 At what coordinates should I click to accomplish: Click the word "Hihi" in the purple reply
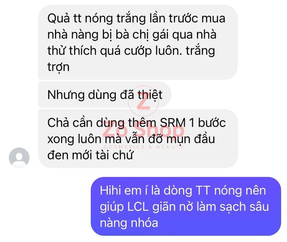pyautogui.click(x=110, y=190)
